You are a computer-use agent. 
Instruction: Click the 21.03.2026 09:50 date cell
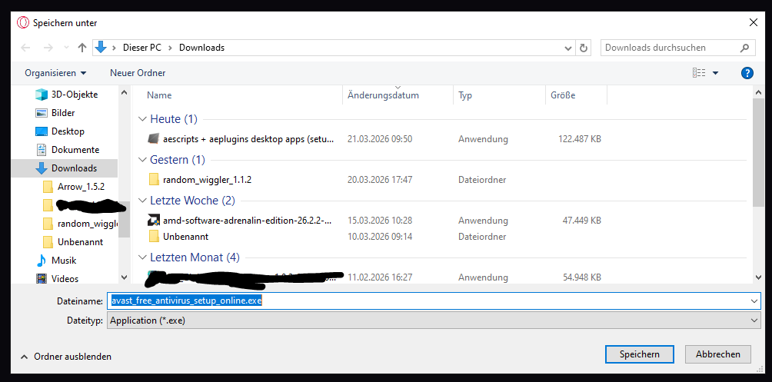(380, 139)
